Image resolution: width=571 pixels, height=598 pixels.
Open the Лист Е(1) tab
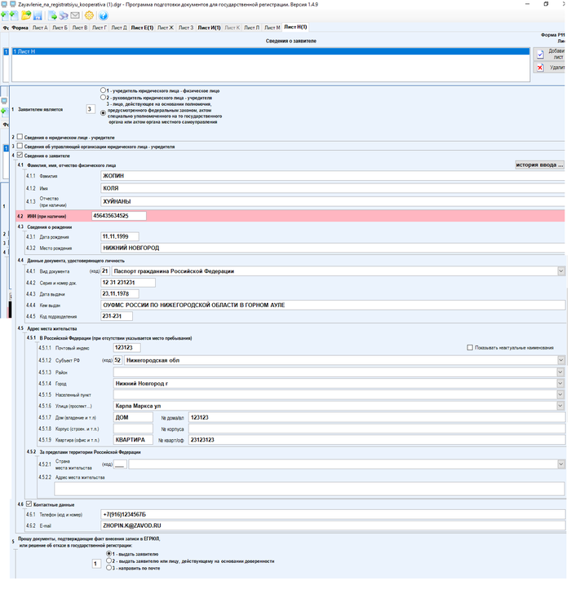(x=143, y=28)
